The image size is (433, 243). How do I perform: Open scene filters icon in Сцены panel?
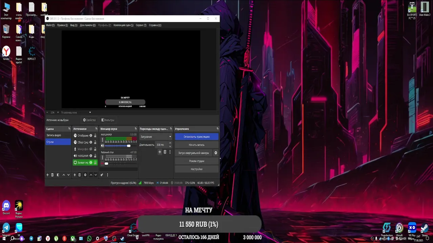click(58, 175)
